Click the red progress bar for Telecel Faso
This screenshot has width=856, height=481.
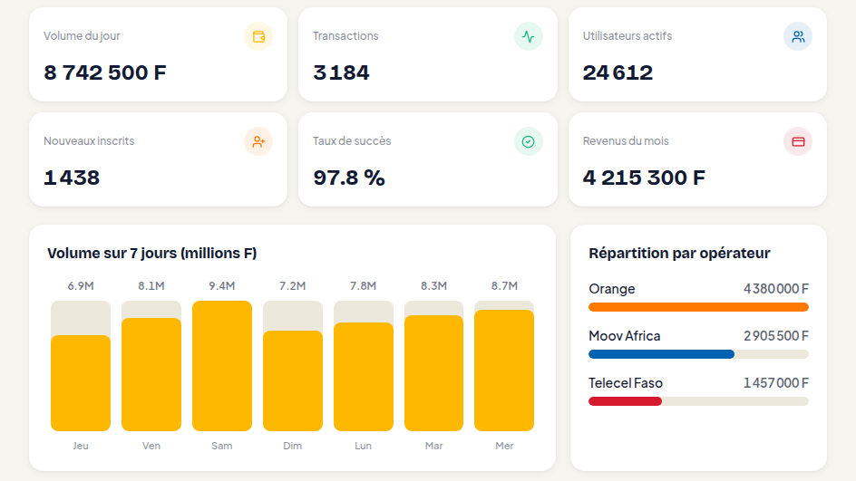pos(625,401)
